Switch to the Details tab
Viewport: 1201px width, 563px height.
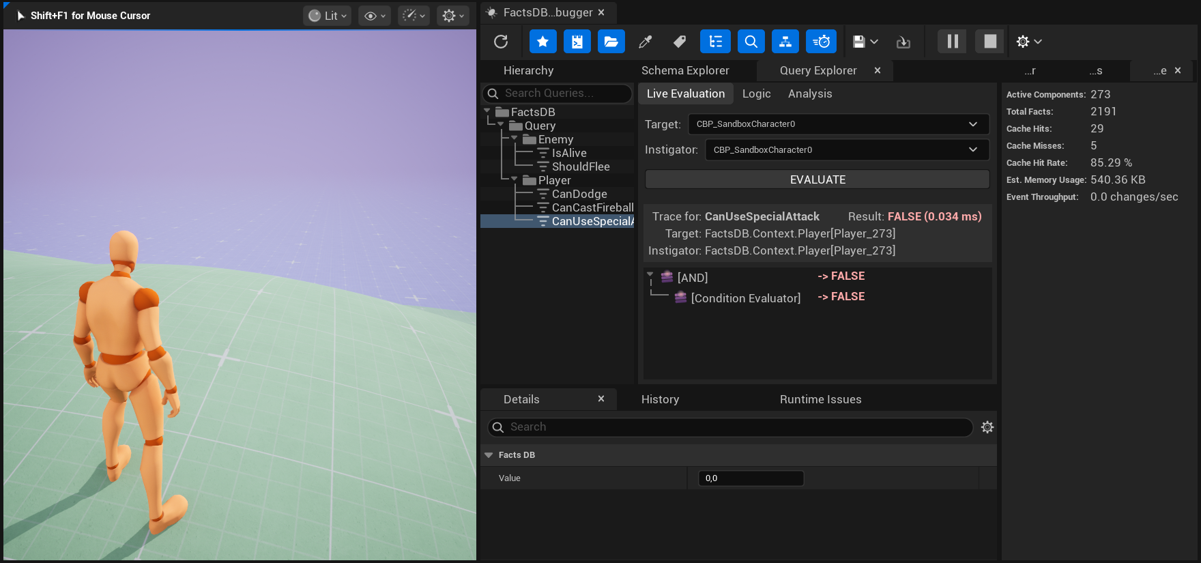(521, 399)
